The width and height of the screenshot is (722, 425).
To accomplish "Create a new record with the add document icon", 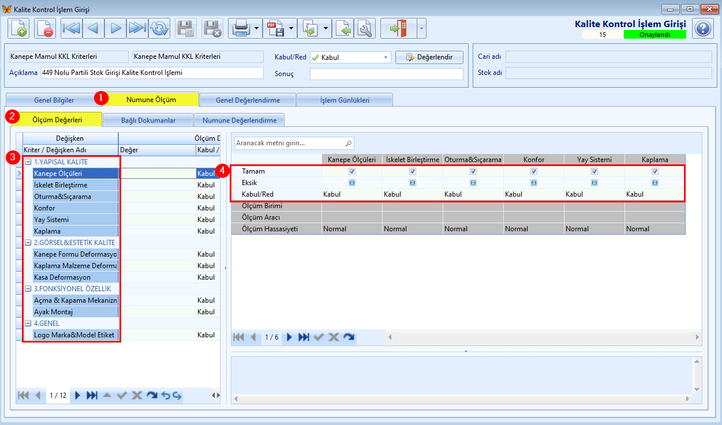I will tap(18, 28).
